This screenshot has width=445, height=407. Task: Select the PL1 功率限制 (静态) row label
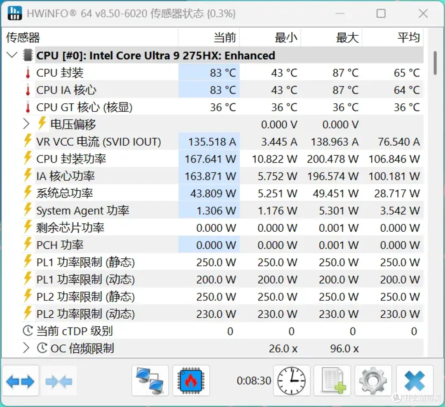85,263
